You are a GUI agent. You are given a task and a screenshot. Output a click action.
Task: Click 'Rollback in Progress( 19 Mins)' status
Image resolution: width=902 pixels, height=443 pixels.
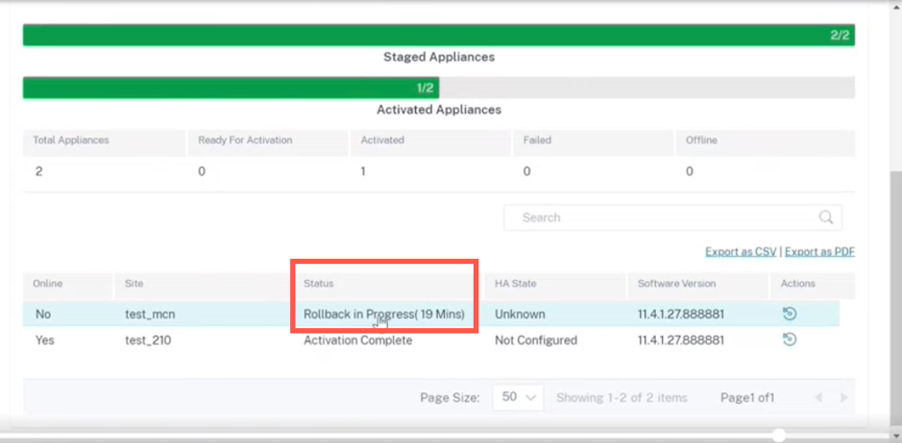click(383, 315)
